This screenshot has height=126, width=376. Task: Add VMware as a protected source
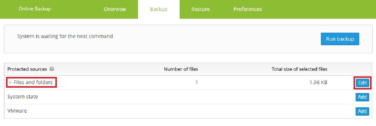click(x=362, y=111)
